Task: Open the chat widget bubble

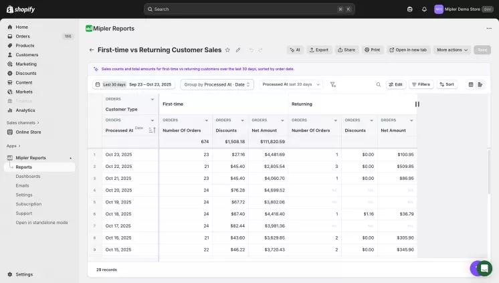Action: tap(484, 268)
